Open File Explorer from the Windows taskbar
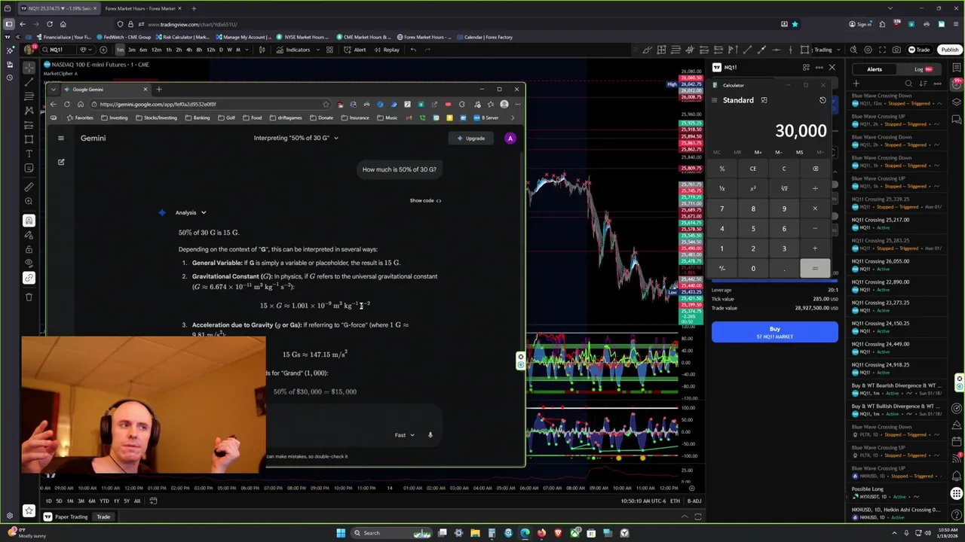Image resolution: width=965 pixels, height=542 pixels. pos(475,533)
